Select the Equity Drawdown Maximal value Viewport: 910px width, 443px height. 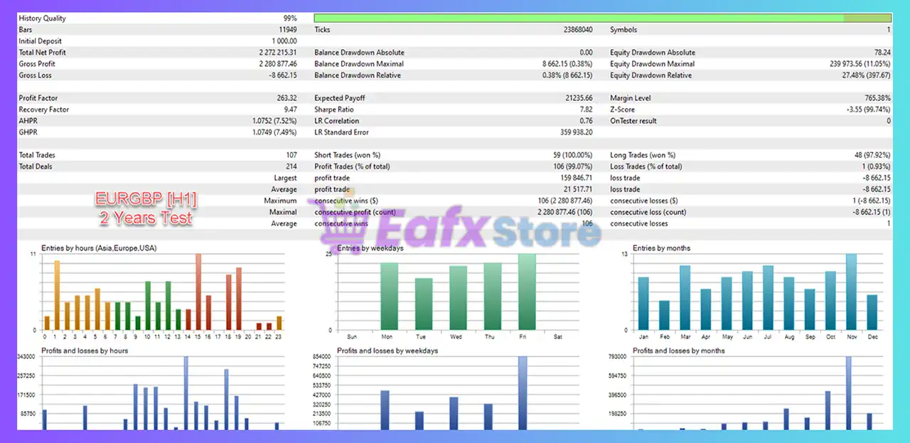point(860,63)
